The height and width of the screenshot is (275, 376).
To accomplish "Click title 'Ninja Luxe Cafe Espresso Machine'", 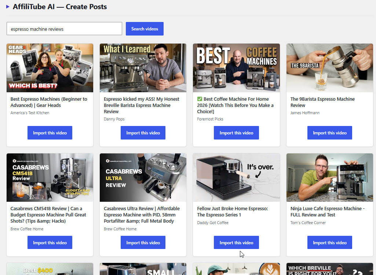I will [x=328, y=212].
